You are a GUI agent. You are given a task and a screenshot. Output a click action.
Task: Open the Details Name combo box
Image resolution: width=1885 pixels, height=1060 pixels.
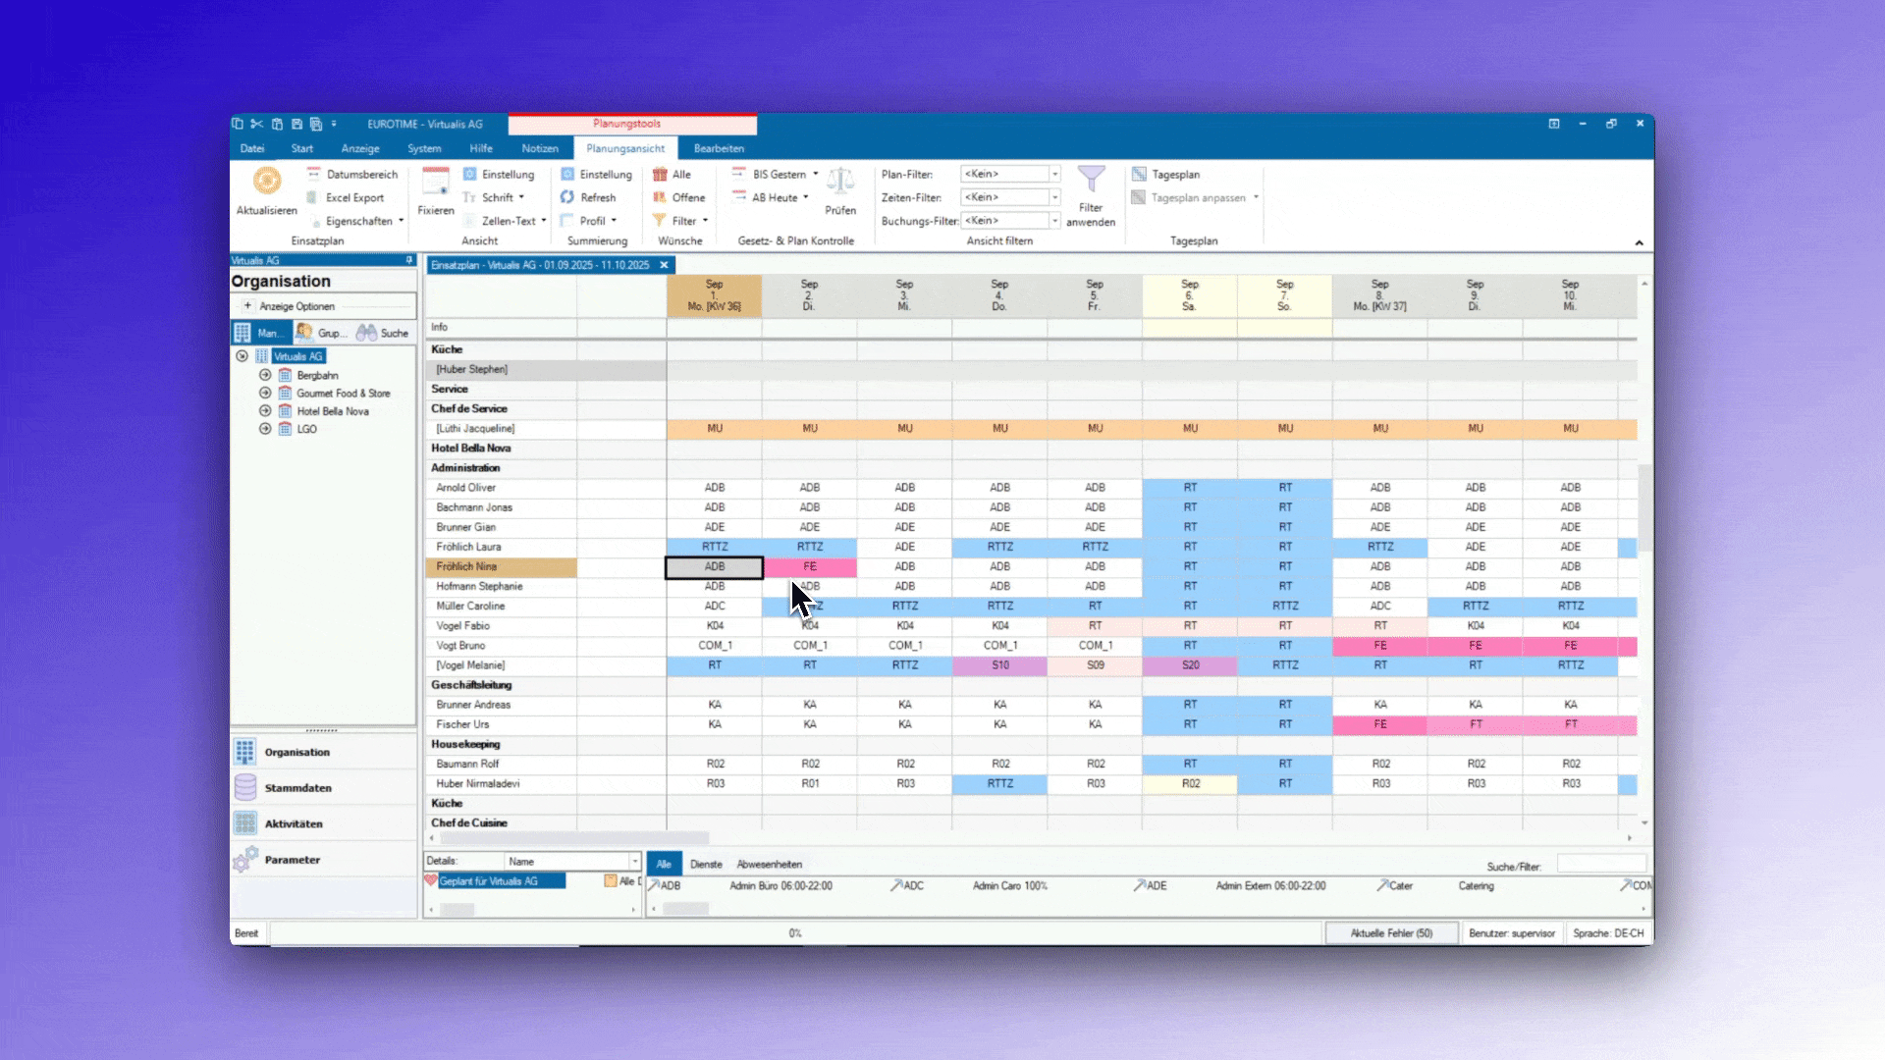(x=635, y=861)
